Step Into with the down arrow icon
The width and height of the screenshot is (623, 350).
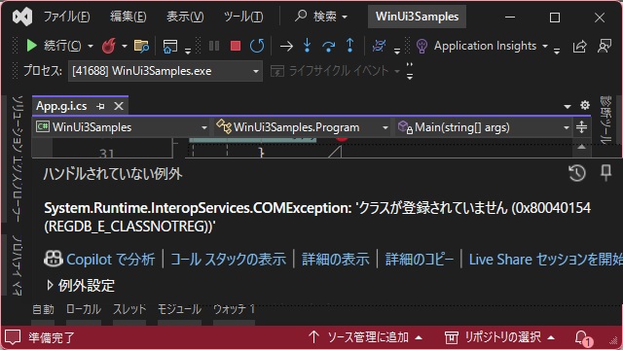[308, 46]
